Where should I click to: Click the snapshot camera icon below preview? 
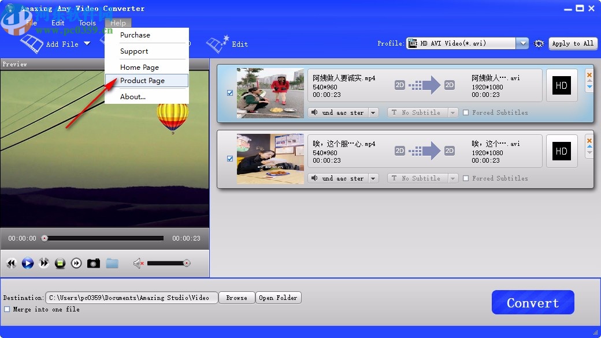tap(94, 263)
